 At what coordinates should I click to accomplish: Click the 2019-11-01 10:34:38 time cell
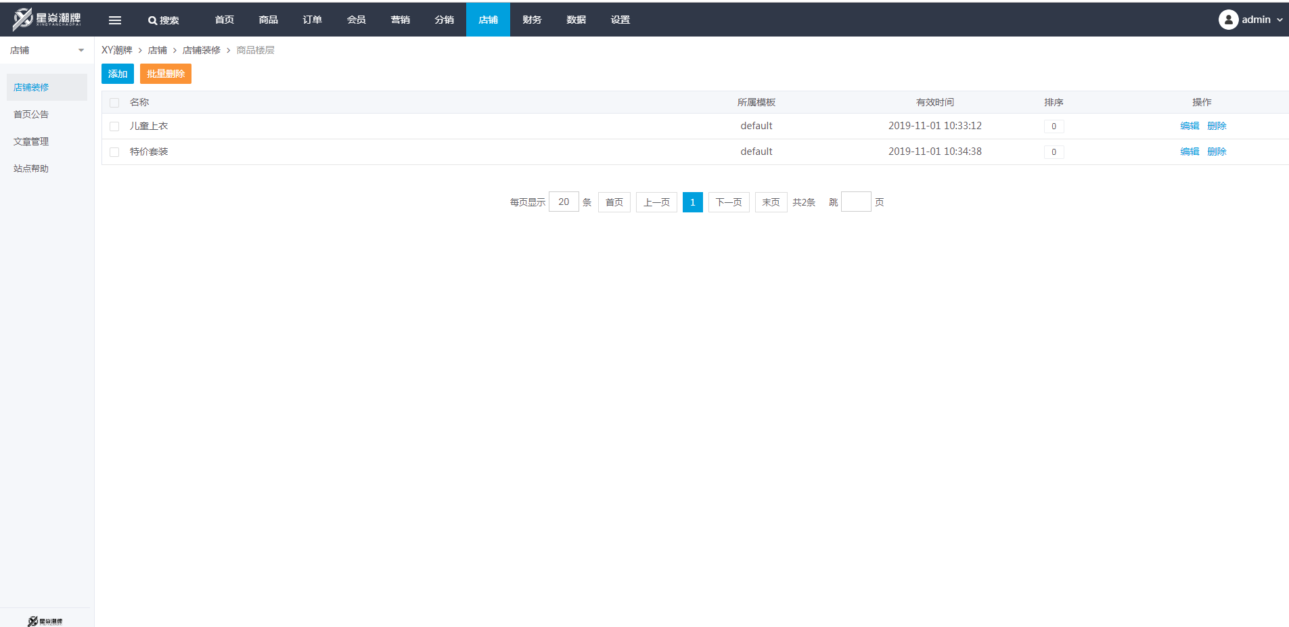tap(935, 152)
